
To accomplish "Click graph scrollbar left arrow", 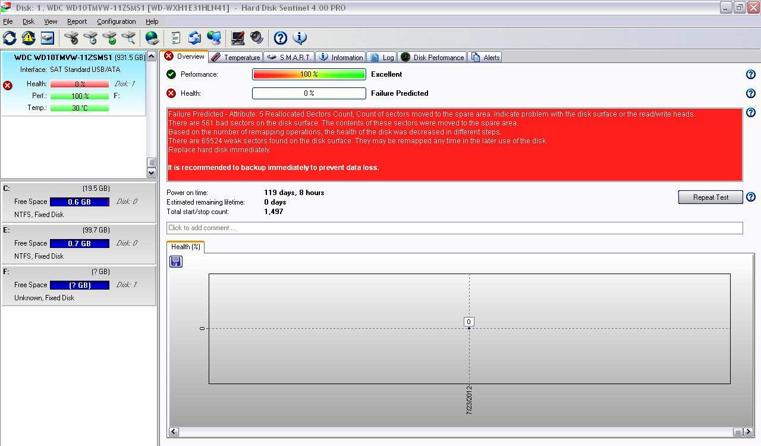I will point(174,432).
